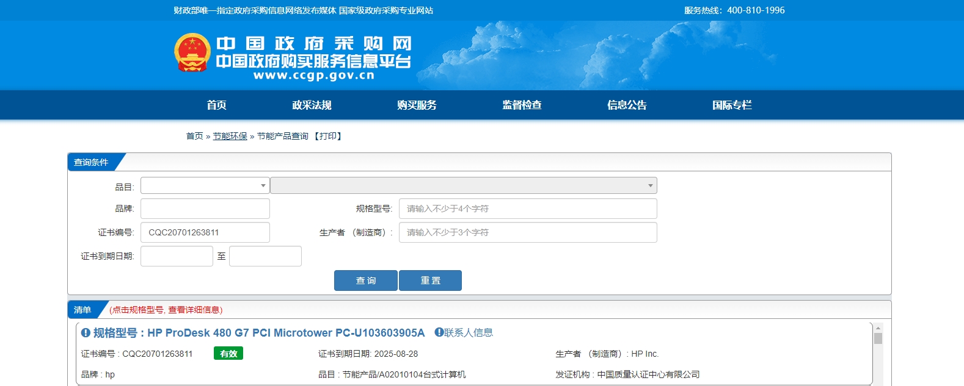
Task: Click the 证书编号: CQC20701263811 result text
Action: click(137, 354)
